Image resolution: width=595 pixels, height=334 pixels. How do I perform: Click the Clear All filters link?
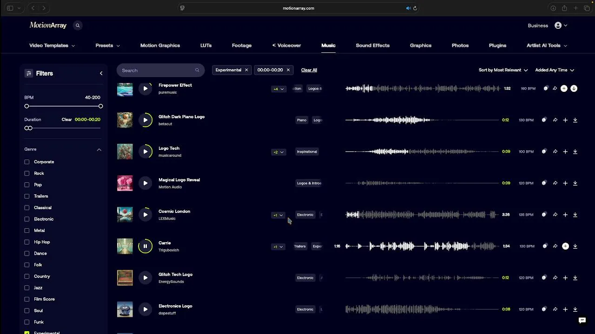309,70
